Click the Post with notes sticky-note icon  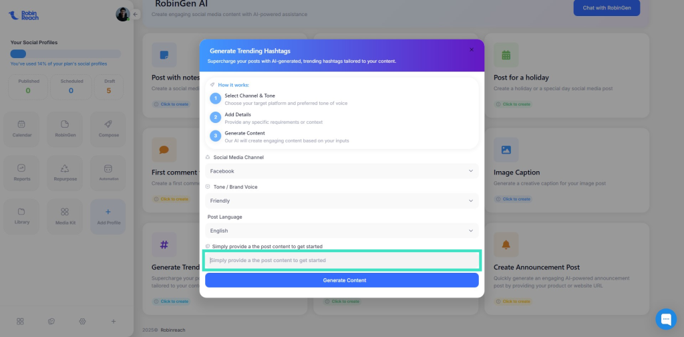(x=164, y=55)
